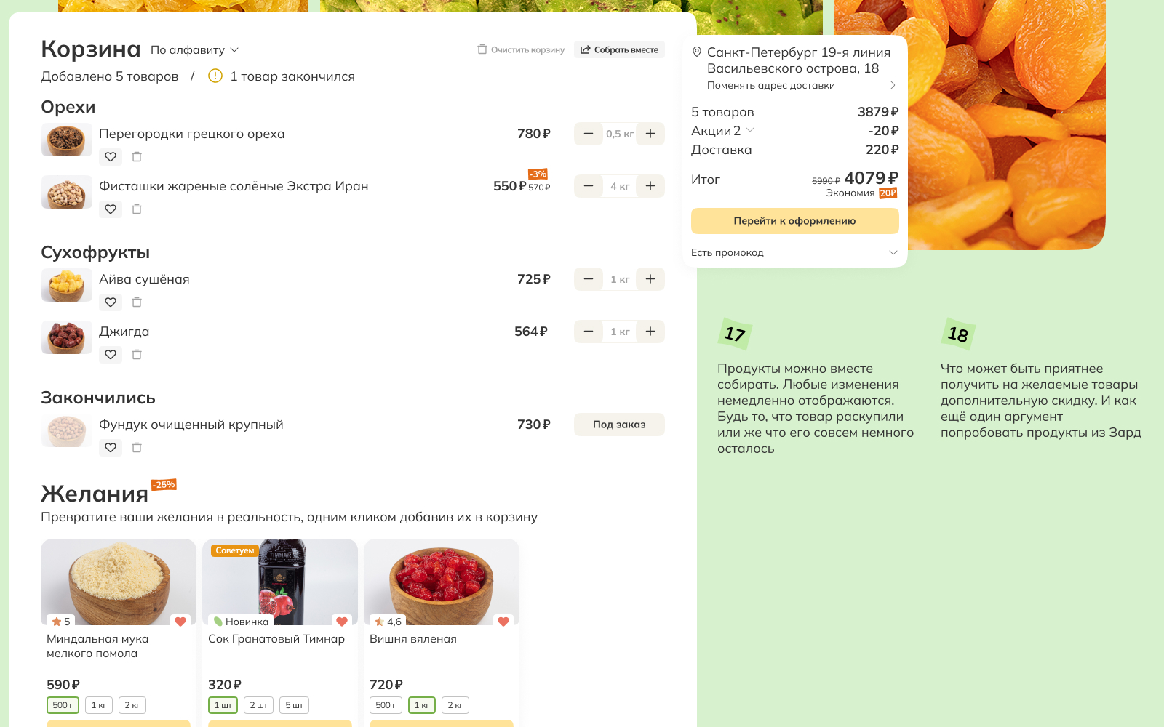1164x727 pixels.
Task: Open the По алфавиту sorting dropdown
Action: 194,50
